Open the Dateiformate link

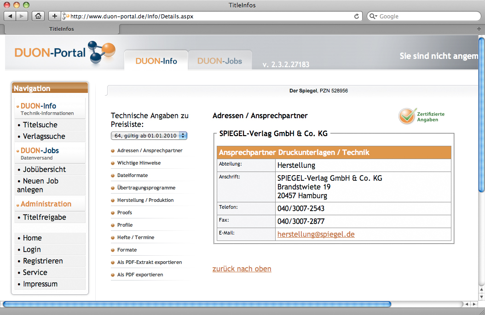(x=133, y=175)
